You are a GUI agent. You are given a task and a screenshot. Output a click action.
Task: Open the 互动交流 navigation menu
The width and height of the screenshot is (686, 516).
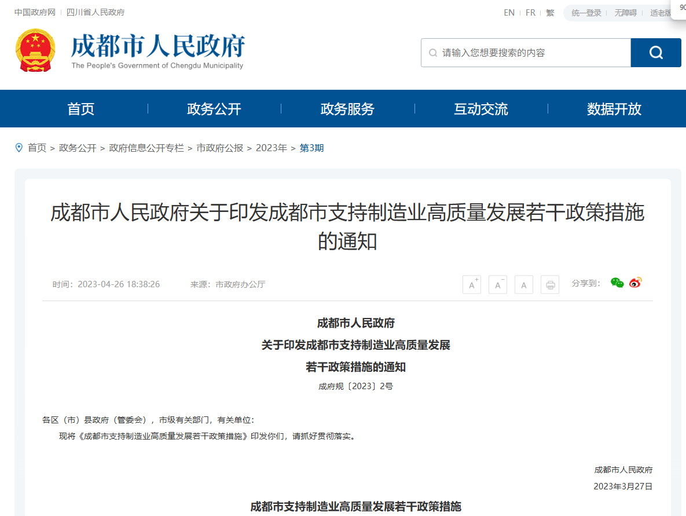coord(480,109)
